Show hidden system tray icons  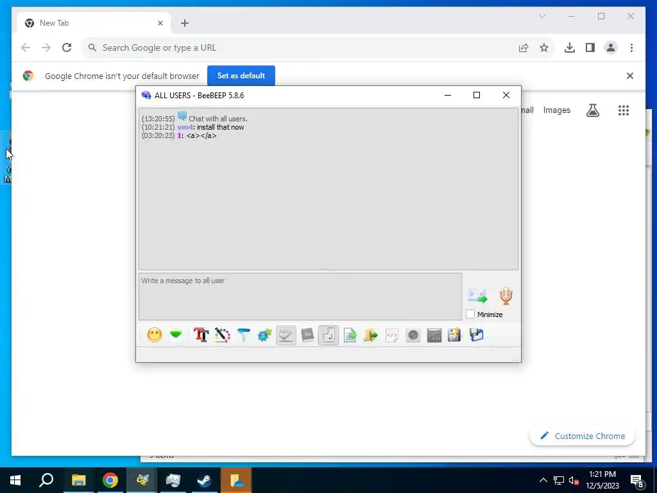pyautogui.click(x=543, y=480)
